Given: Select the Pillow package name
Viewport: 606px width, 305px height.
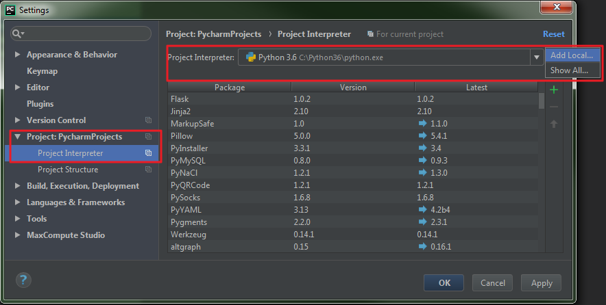Looking at the screenshot, I should point(181,135).
